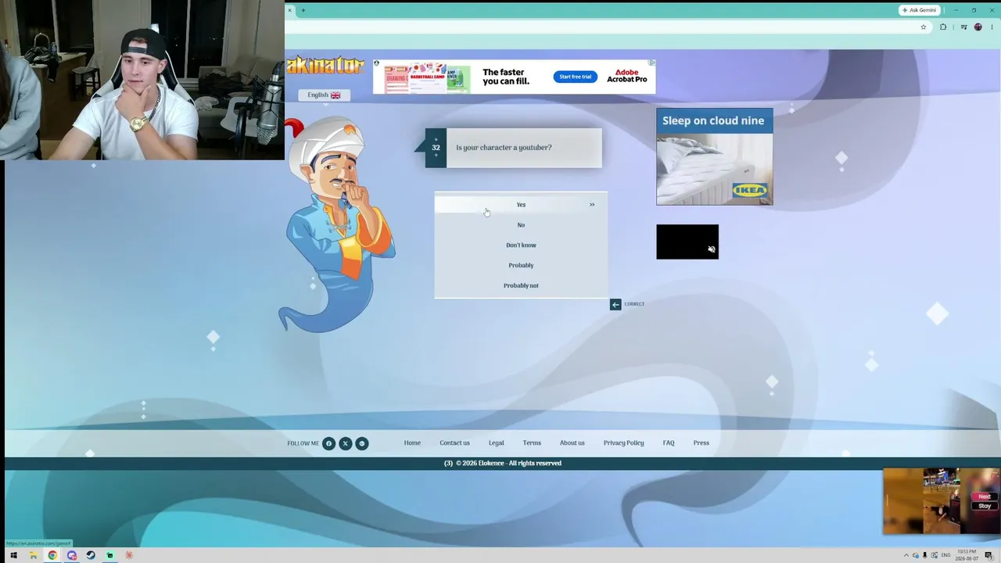Close the current browser tab
This screenshot has height=563, width=1001.
tap(290, 10)
